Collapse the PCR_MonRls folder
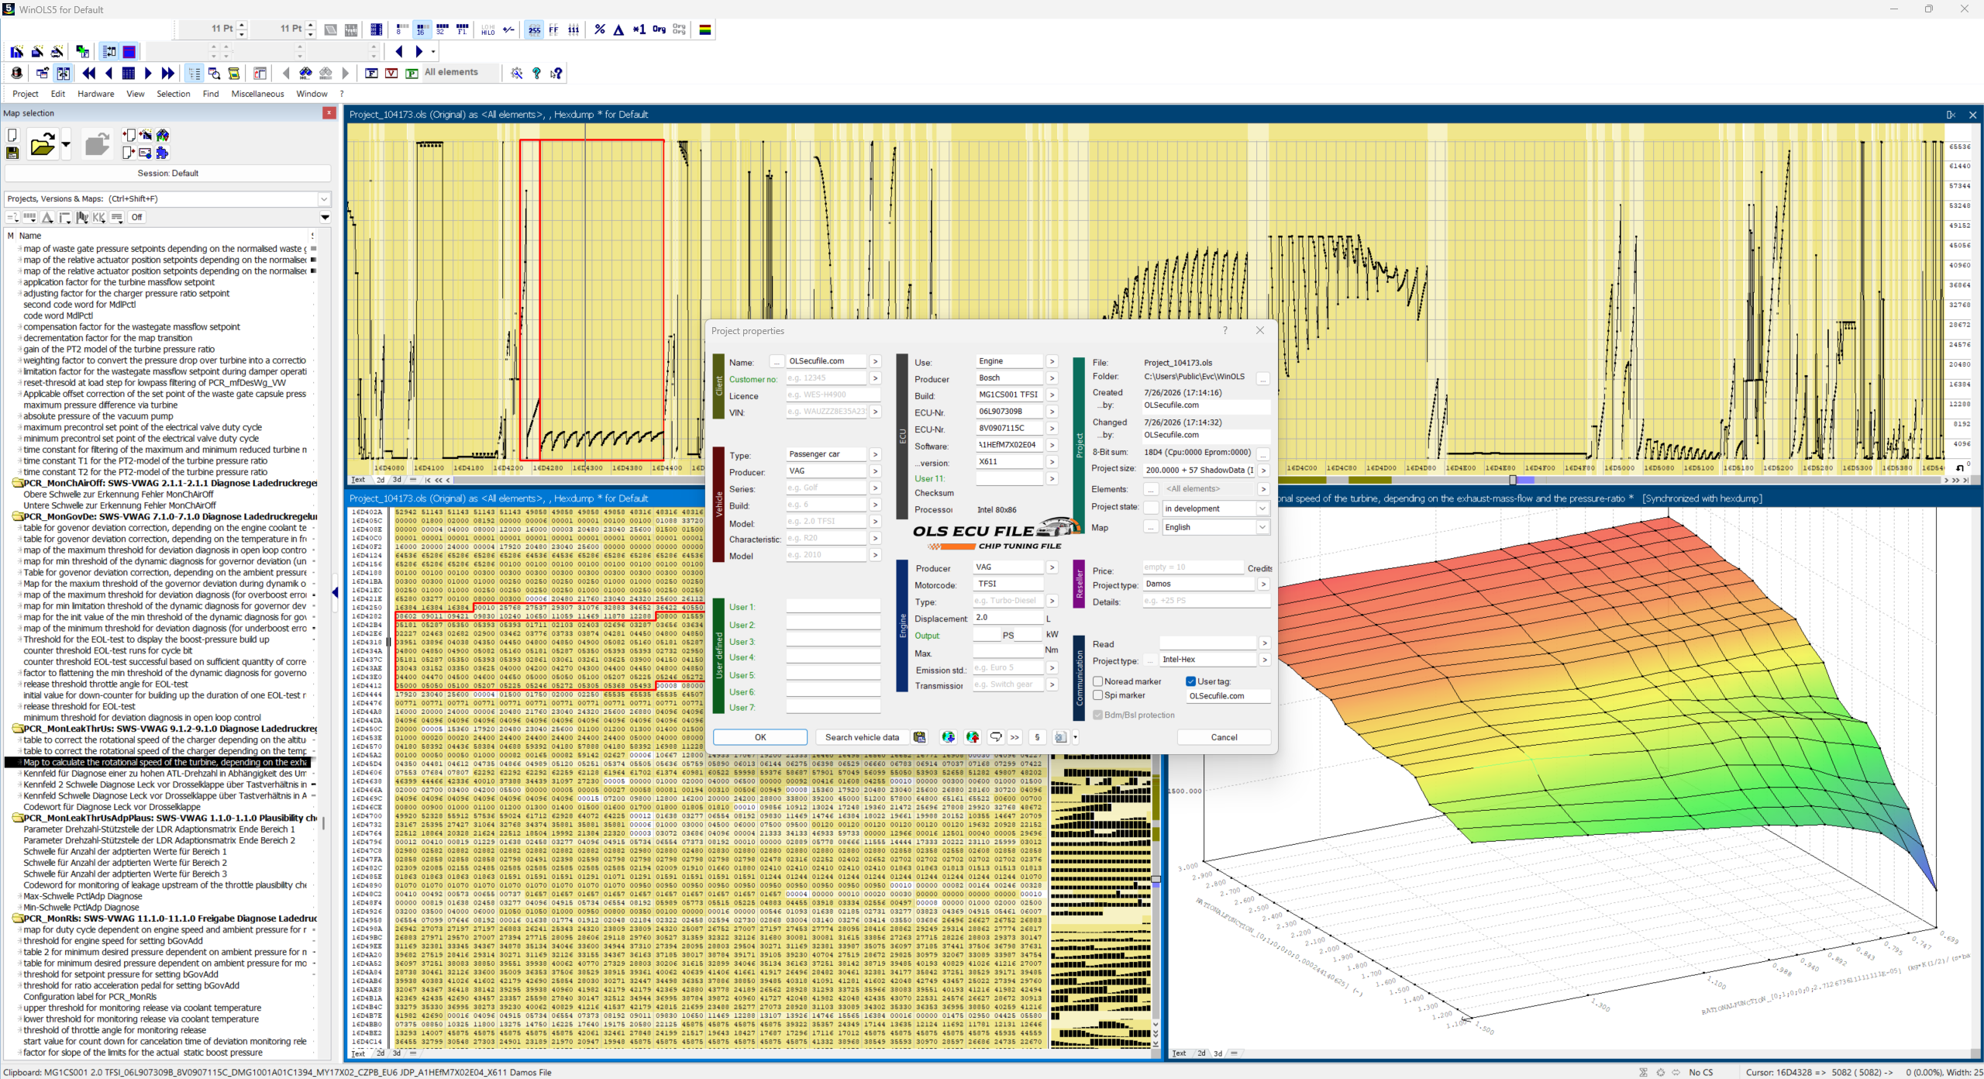 17,919
